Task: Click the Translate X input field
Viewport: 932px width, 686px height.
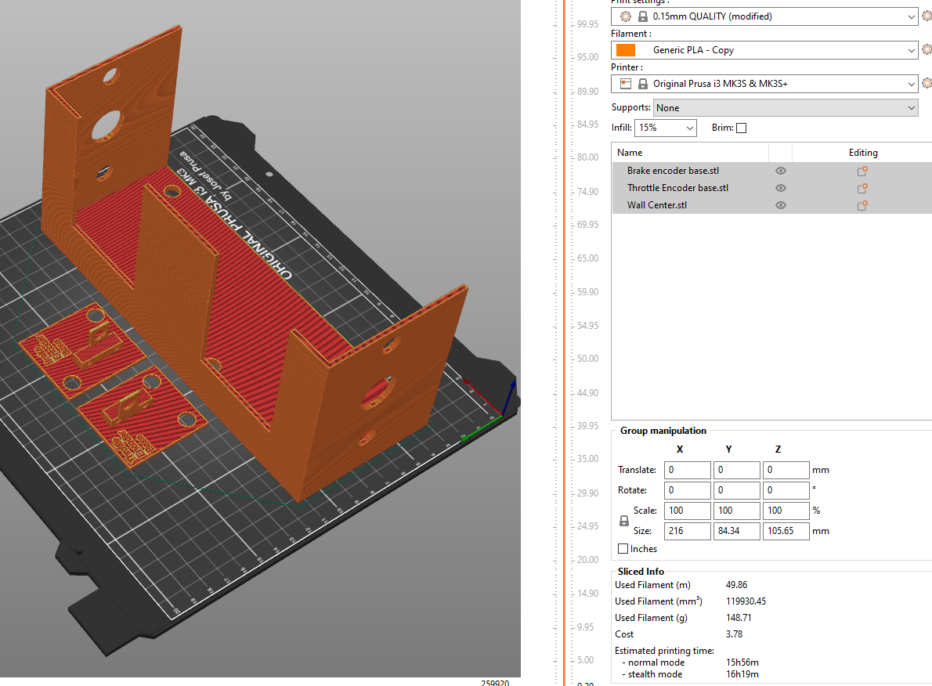Action: pos(687,470)
